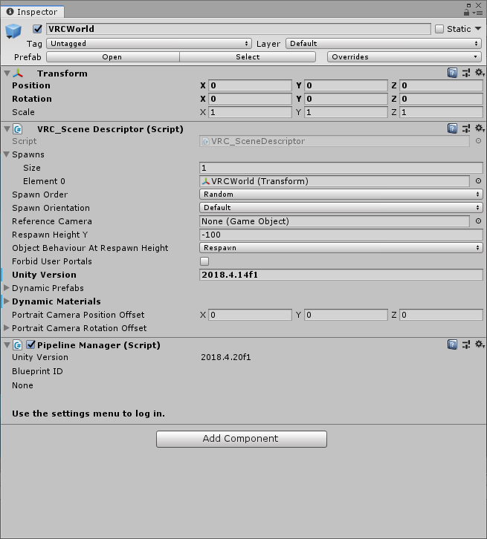This screenshot has width=487, height=539.
Task: Open the Tag dropdown
Action: (x=149, y=44)
